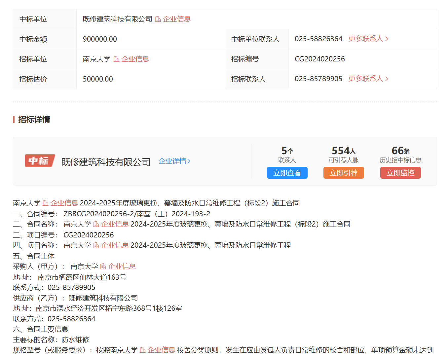Image resolution: width=448 pixels, height=356 pixels.
Task: Open 企业信息 link in 招标单位 row
Action: 135,59
